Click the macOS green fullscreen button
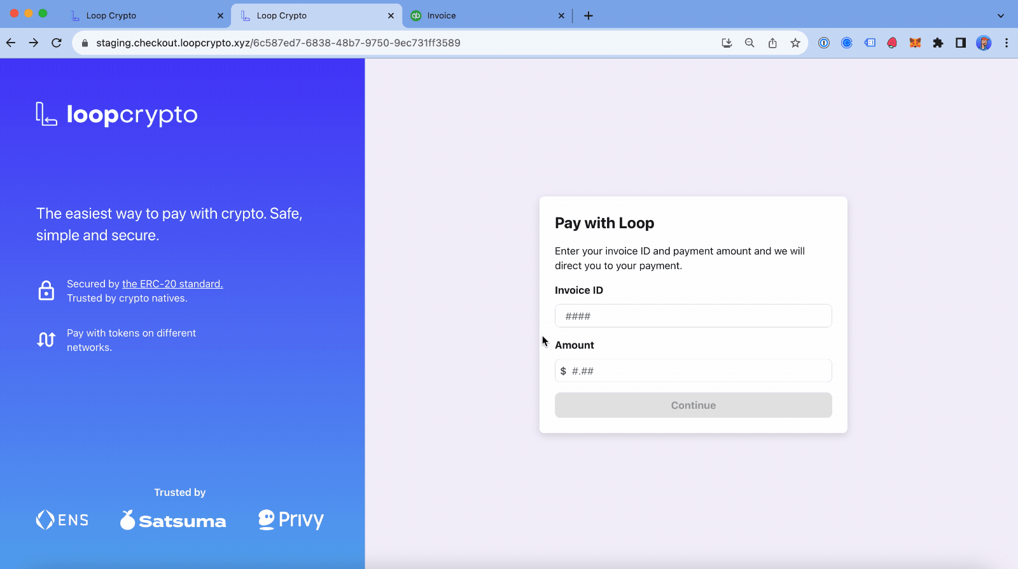This screenshot has width=1018, height=569. pyautogui.click(x=43, y=13)
